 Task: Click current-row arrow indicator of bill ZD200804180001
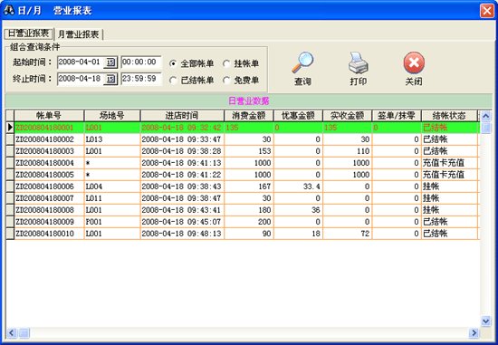(x=10, y=128)
